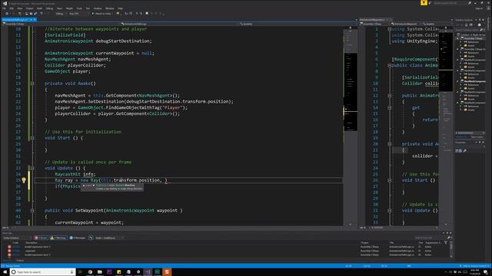Screen dimensions: 492x276
Task: Click the Code column header
Action: coord(15,243)
